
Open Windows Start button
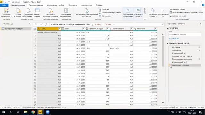pyautogui.click(x=4, y=112)
